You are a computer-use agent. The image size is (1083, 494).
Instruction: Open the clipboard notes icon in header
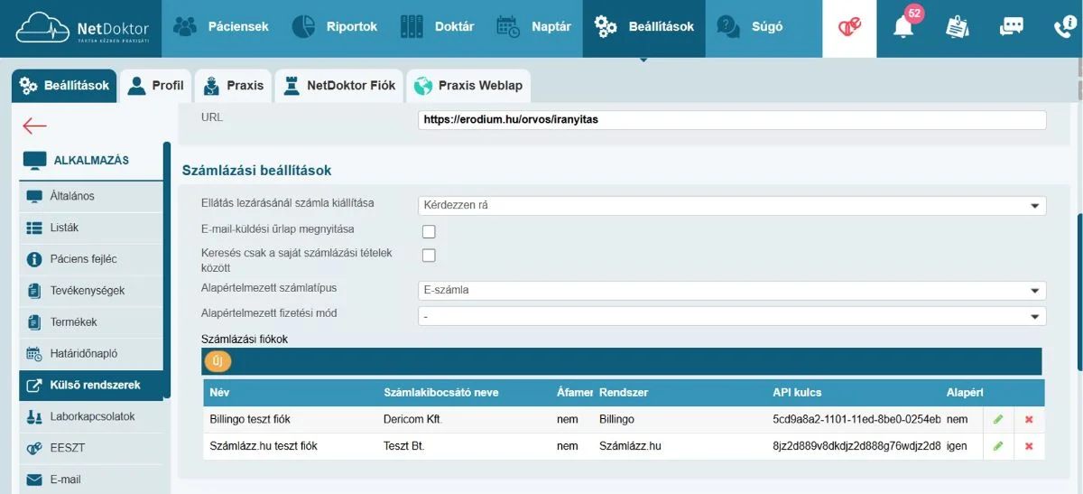957,27
